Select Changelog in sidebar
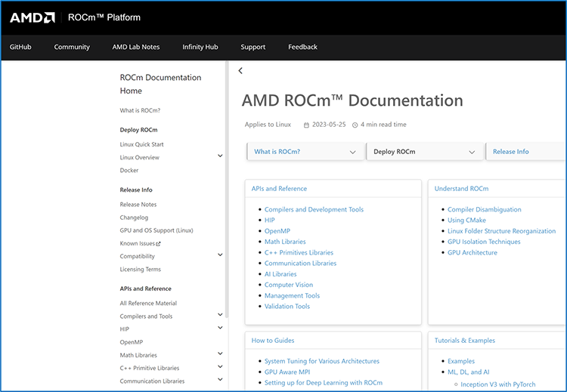 (x=134, y=218)
